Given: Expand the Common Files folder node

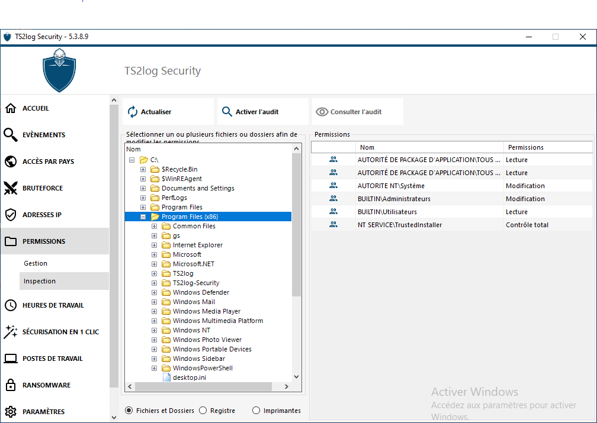Looking at the screenshot, I should pyautogui.click(x=154, y=227).
